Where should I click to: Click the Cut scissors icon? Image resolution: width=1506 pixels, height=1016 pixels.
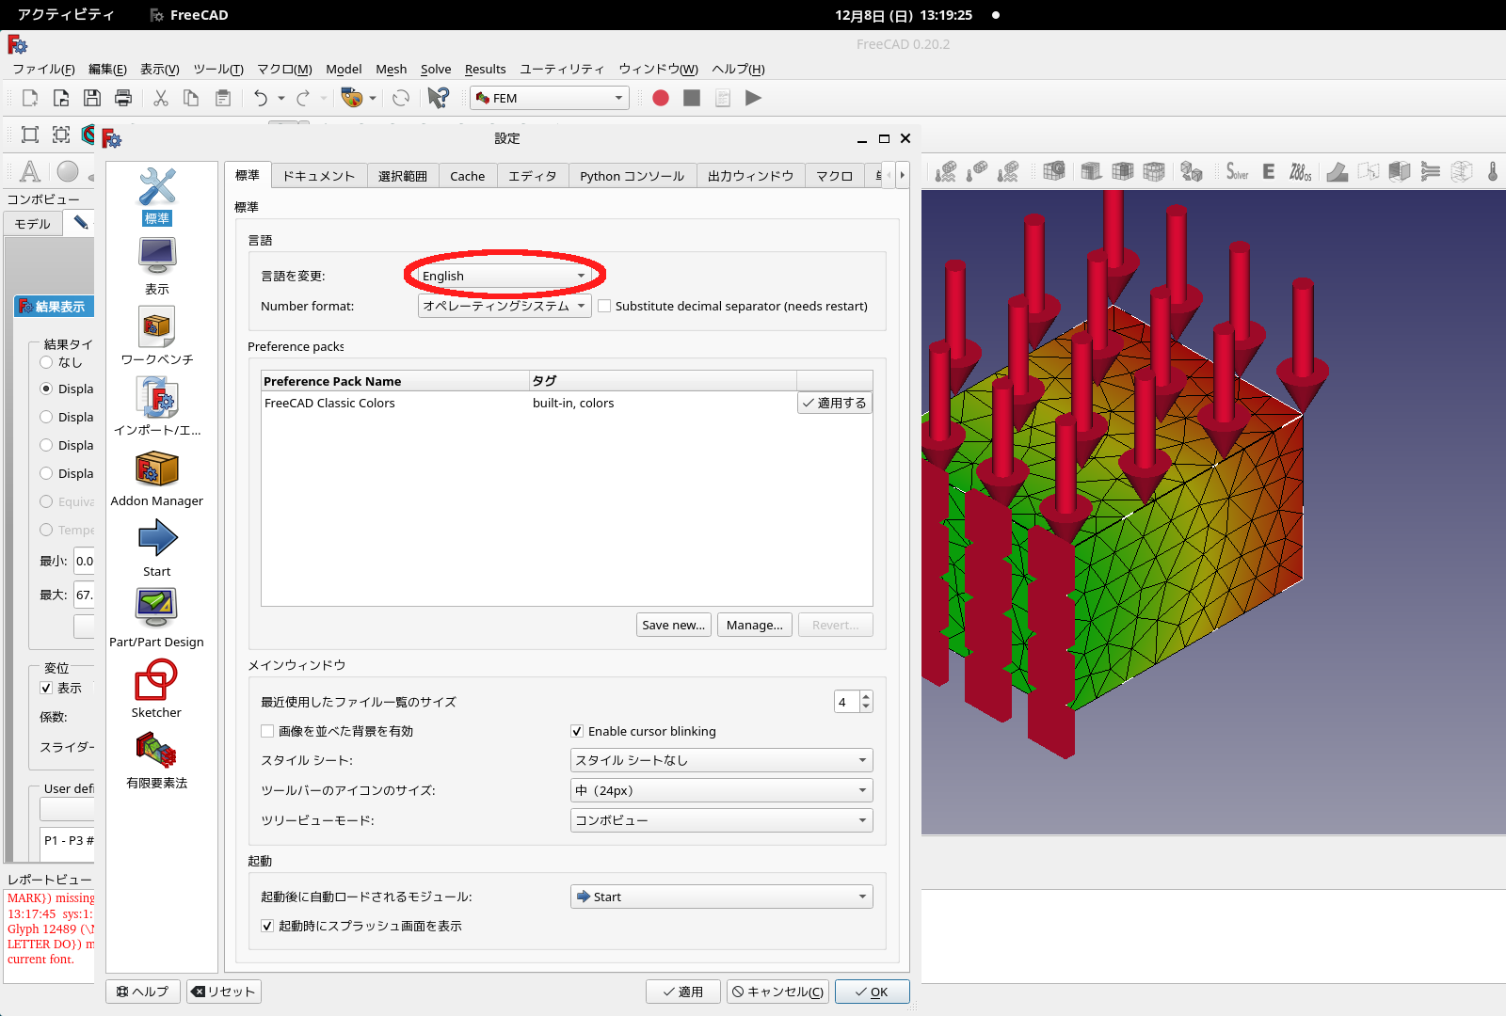161,98
